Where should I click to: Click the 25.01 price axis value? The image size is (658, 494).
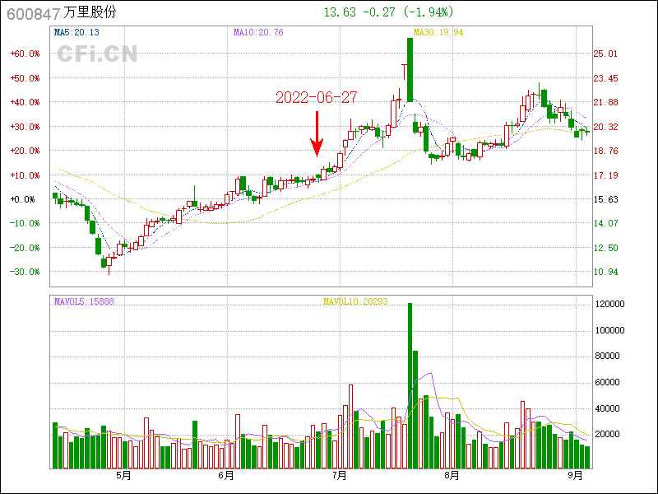[x=605, y=54]
